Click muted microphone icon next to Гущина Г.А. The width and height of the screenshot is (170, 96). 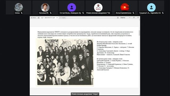(163, 13)
